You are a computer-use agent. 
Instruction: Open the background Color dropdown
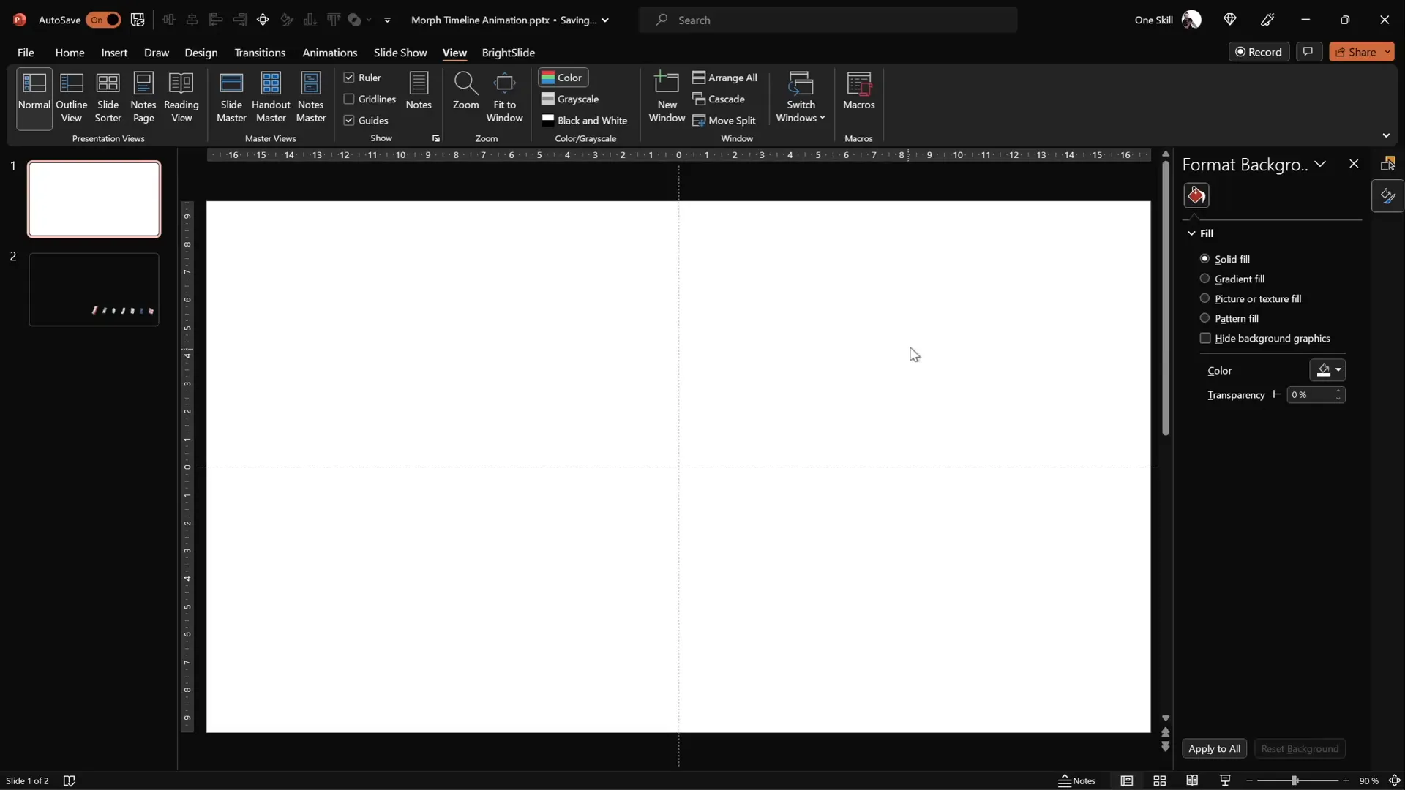[x=1338, y=370]
